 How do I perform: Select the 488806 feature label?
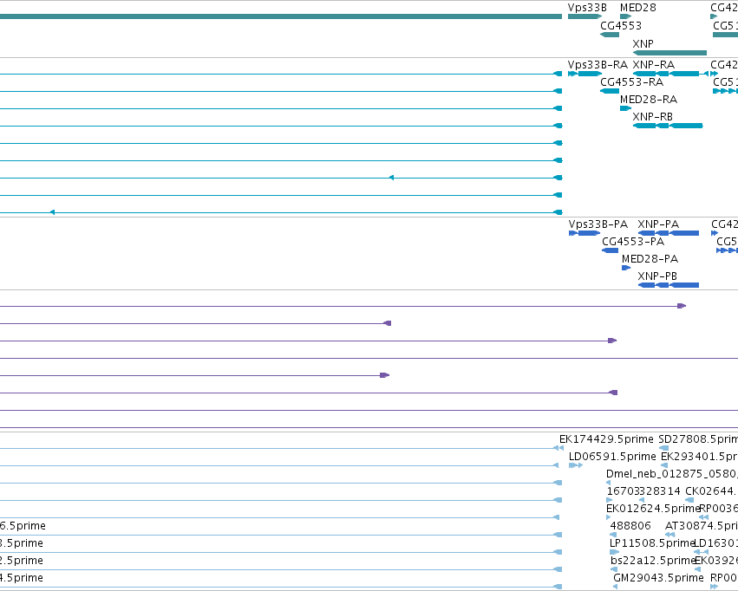pos(630,526)
